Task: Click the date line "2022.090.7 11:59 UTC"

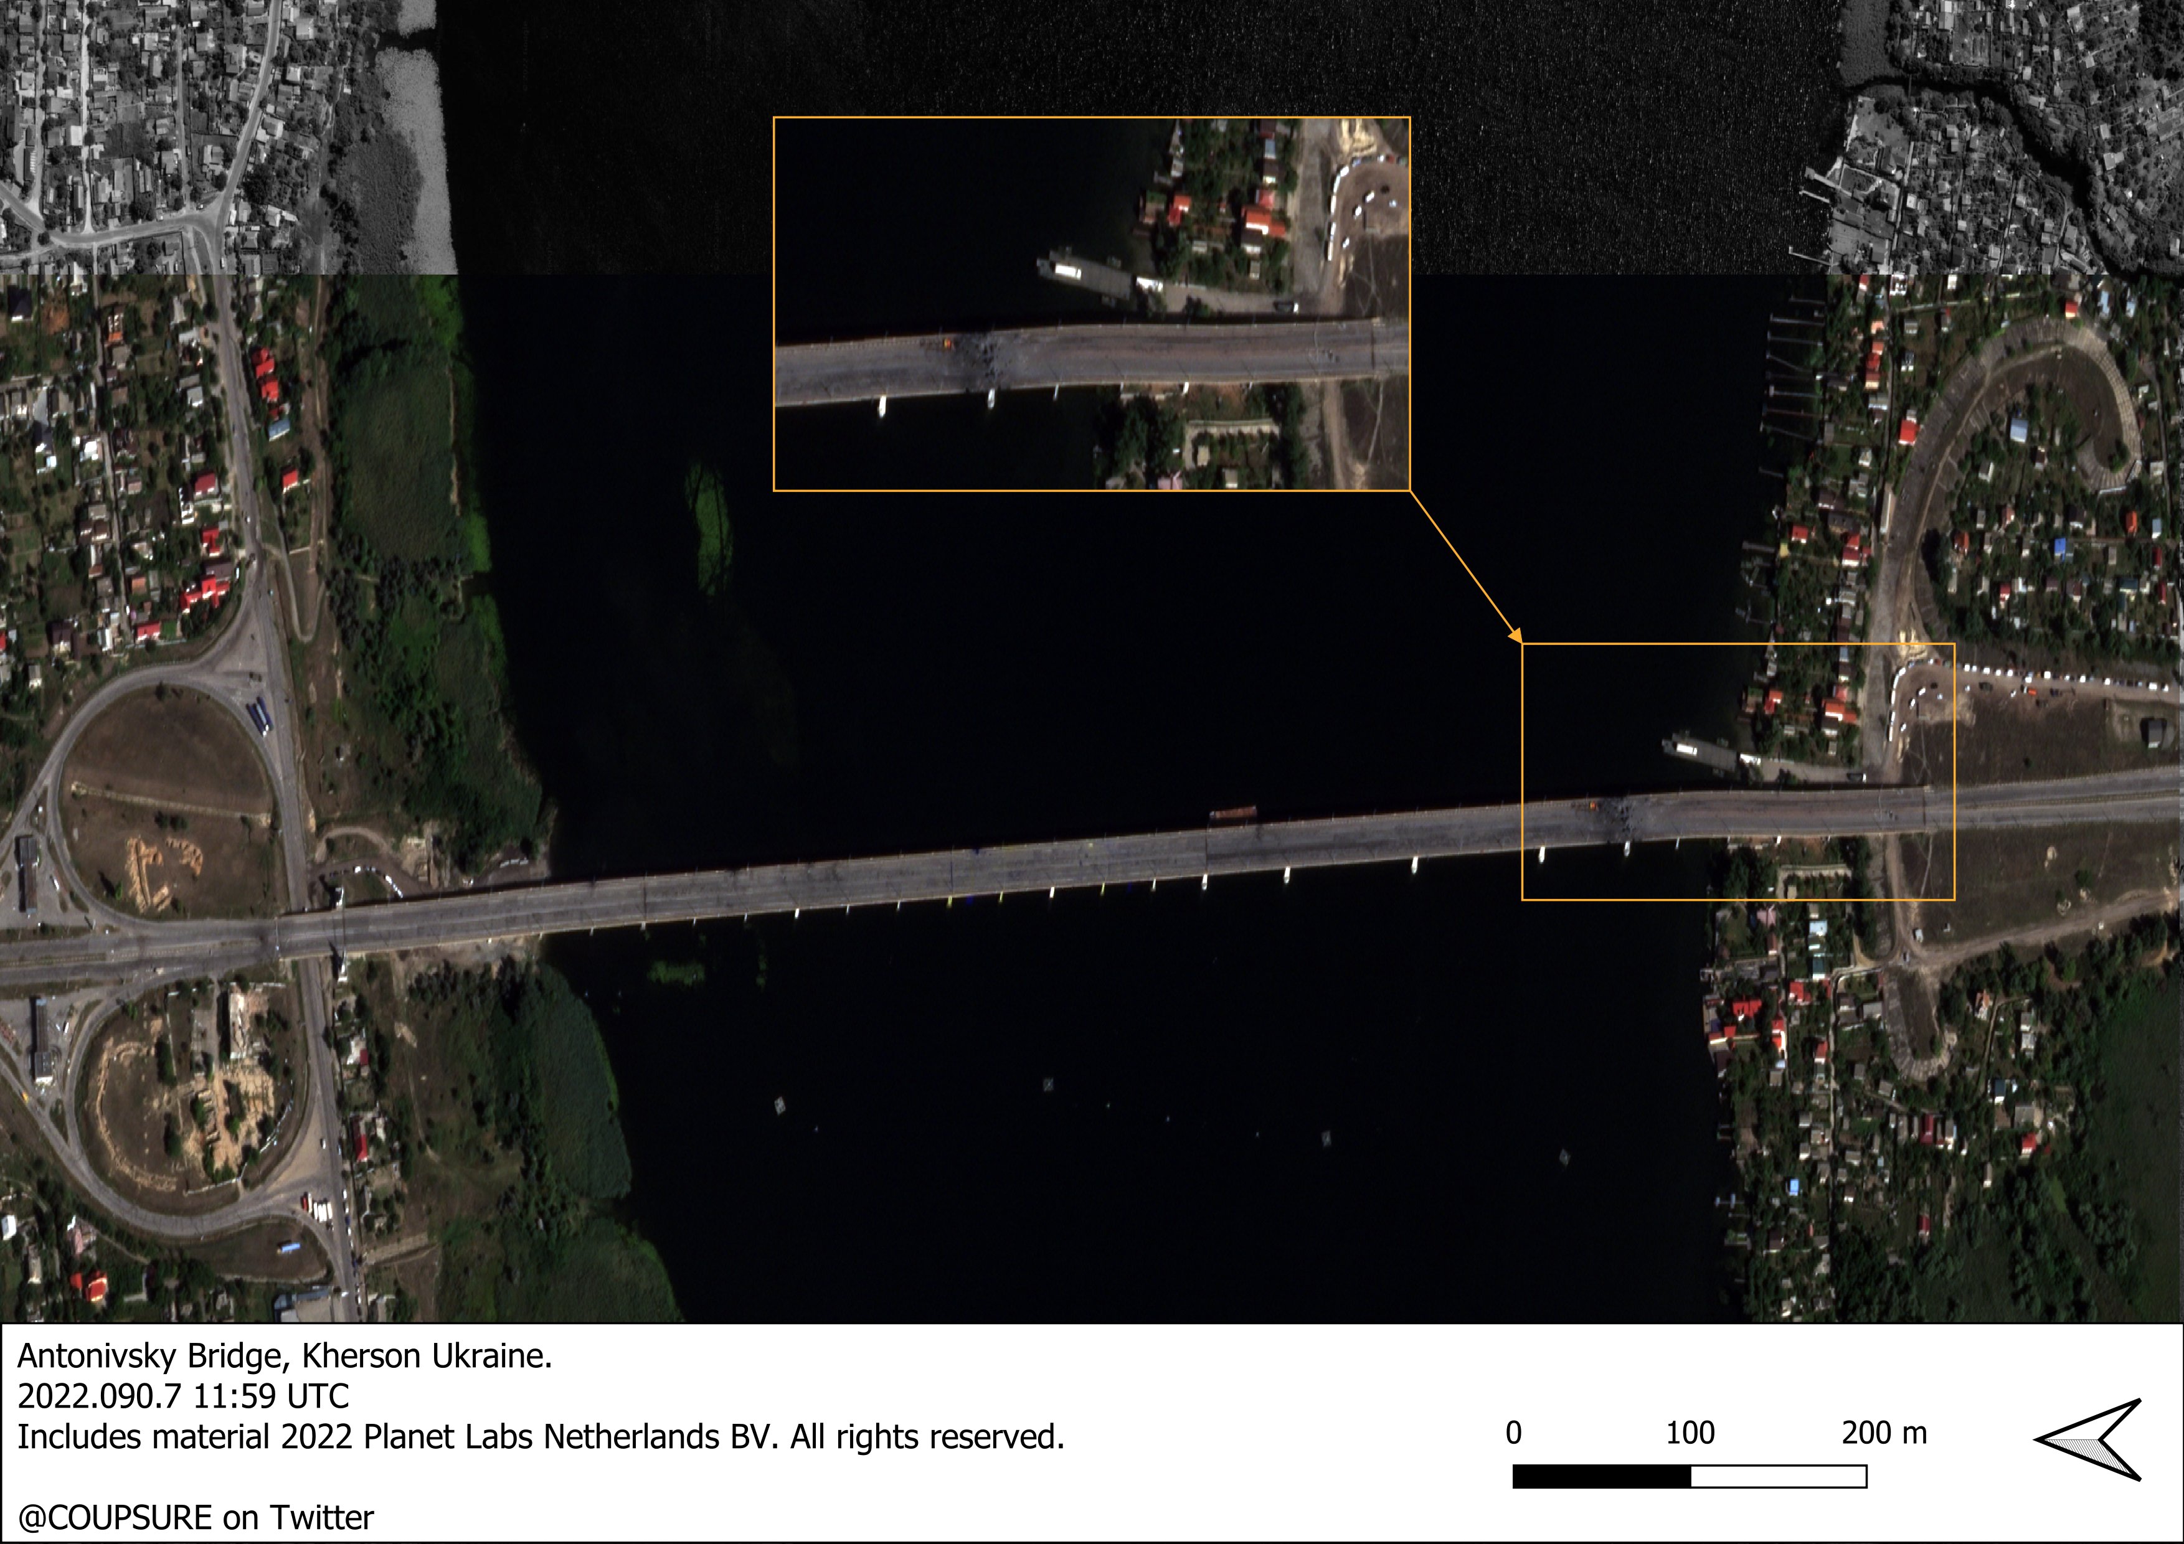Action: click(x=184, y=1396)
